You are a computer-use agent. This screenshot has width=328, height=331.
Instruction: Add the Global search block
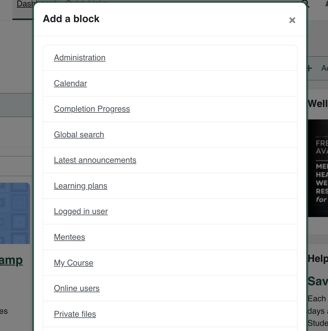[x=79, y=135]
